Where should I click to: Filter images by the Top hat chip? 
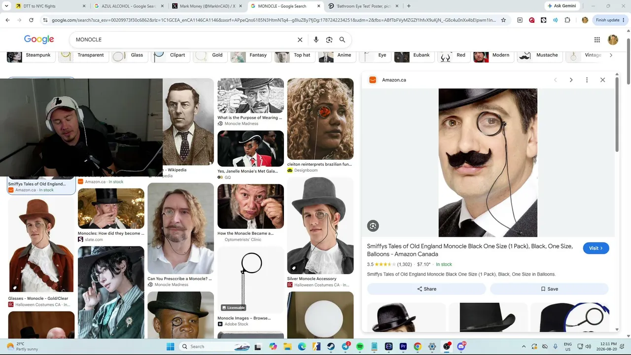pos(294,55)
